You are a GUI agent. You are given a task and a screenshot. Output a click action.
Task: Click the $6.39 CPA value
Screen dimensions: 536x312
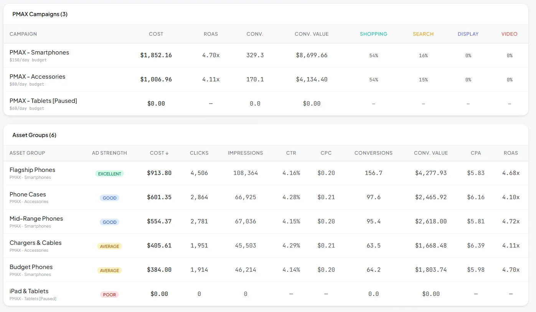(476, 246)
